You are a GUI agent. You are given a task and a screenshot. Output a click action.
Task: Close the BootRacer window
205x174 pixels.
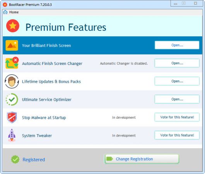click(x=195, y=3)
